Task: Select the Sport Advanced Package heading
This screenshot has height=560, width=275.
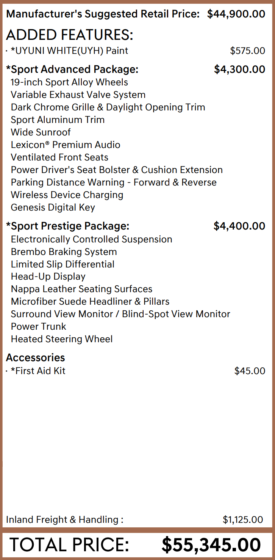Action: [x=72, y=69]
